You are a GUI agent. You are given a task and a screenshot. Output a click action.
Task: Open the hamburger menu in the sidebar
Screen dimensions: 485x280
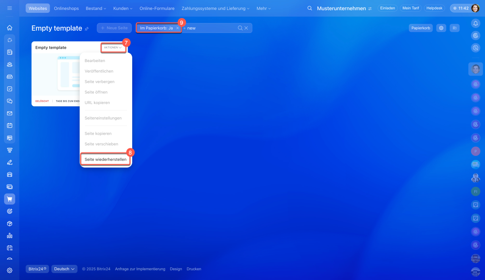point(9,8)
